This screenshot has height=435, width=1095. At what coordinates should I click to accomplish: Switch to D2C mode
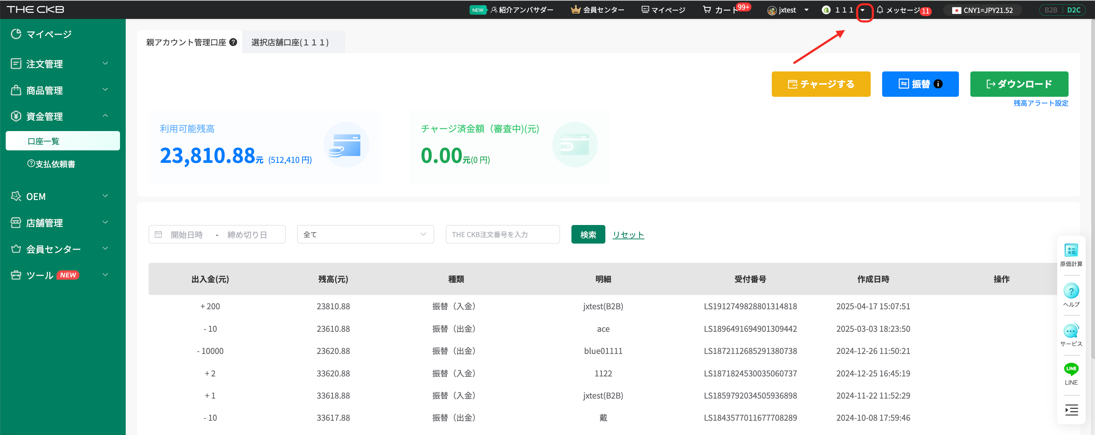(1073, 10)
